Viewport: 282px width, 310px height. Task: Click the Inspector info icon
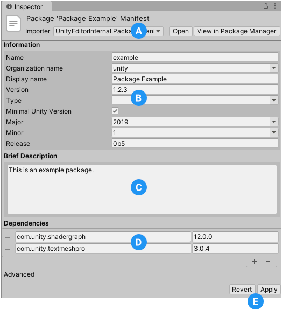coord(9,6)
